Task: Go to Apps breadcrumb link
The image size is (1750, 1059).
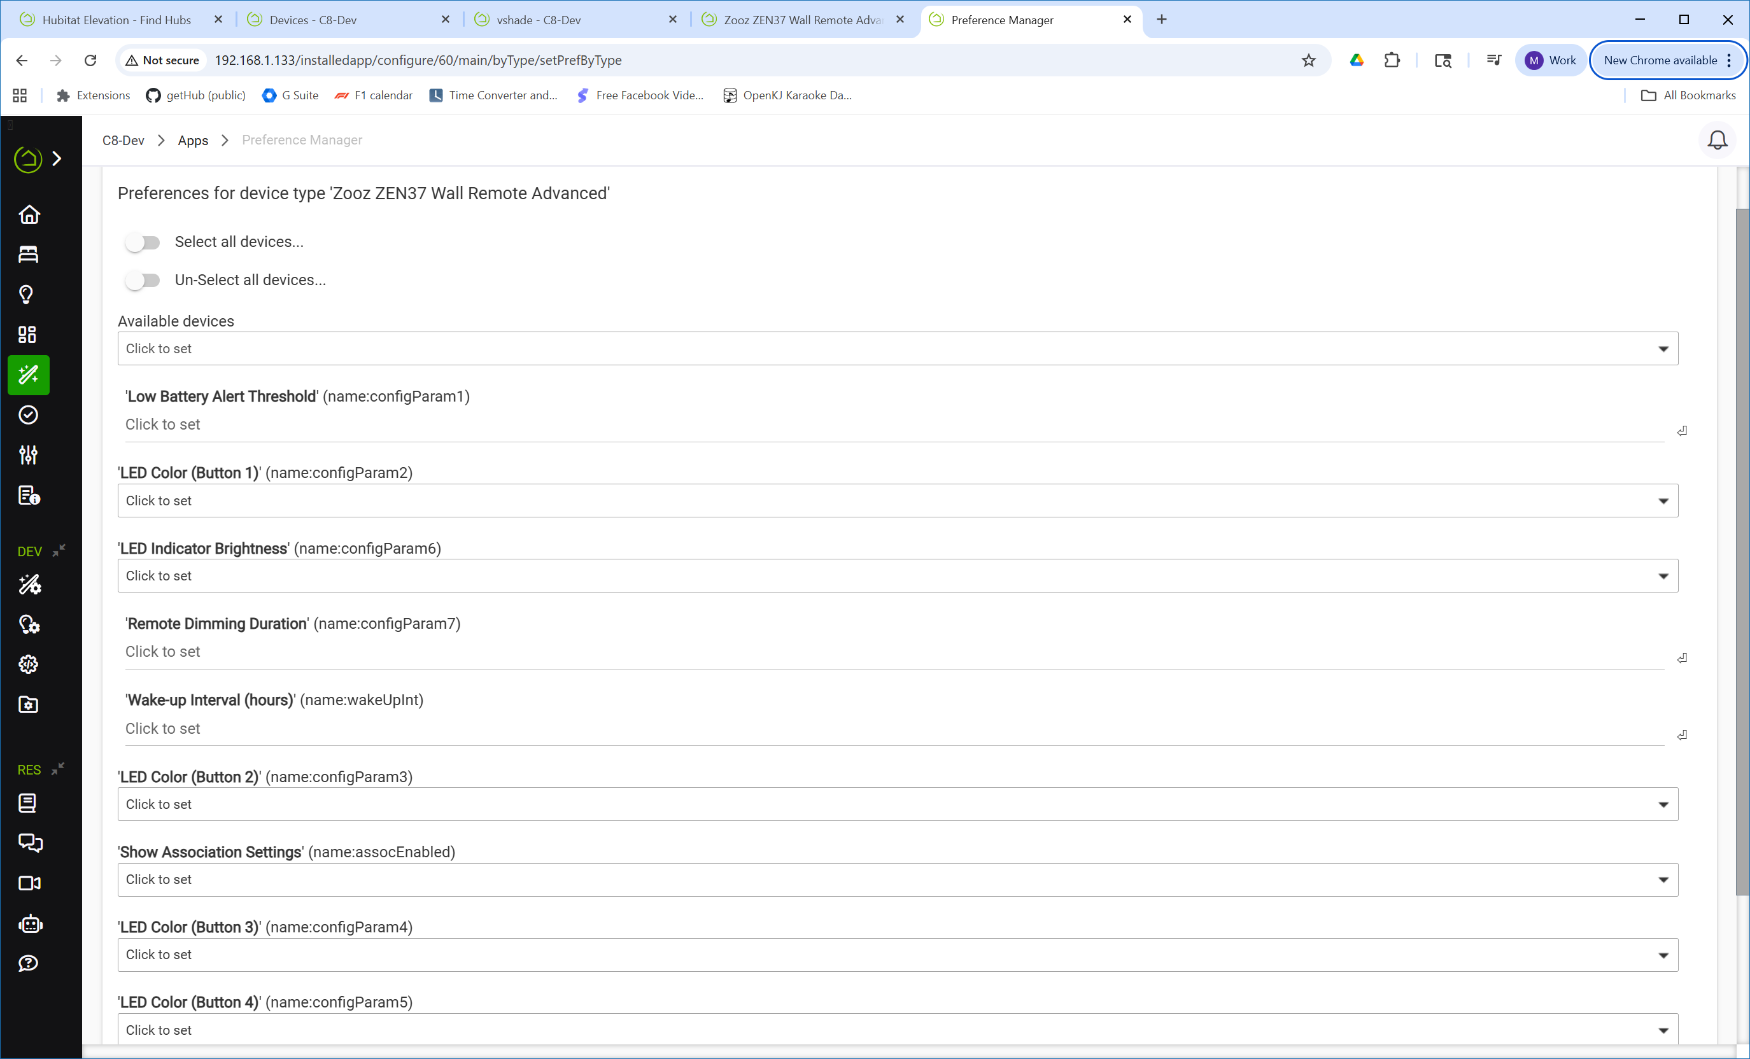Action: click(192, 141)
